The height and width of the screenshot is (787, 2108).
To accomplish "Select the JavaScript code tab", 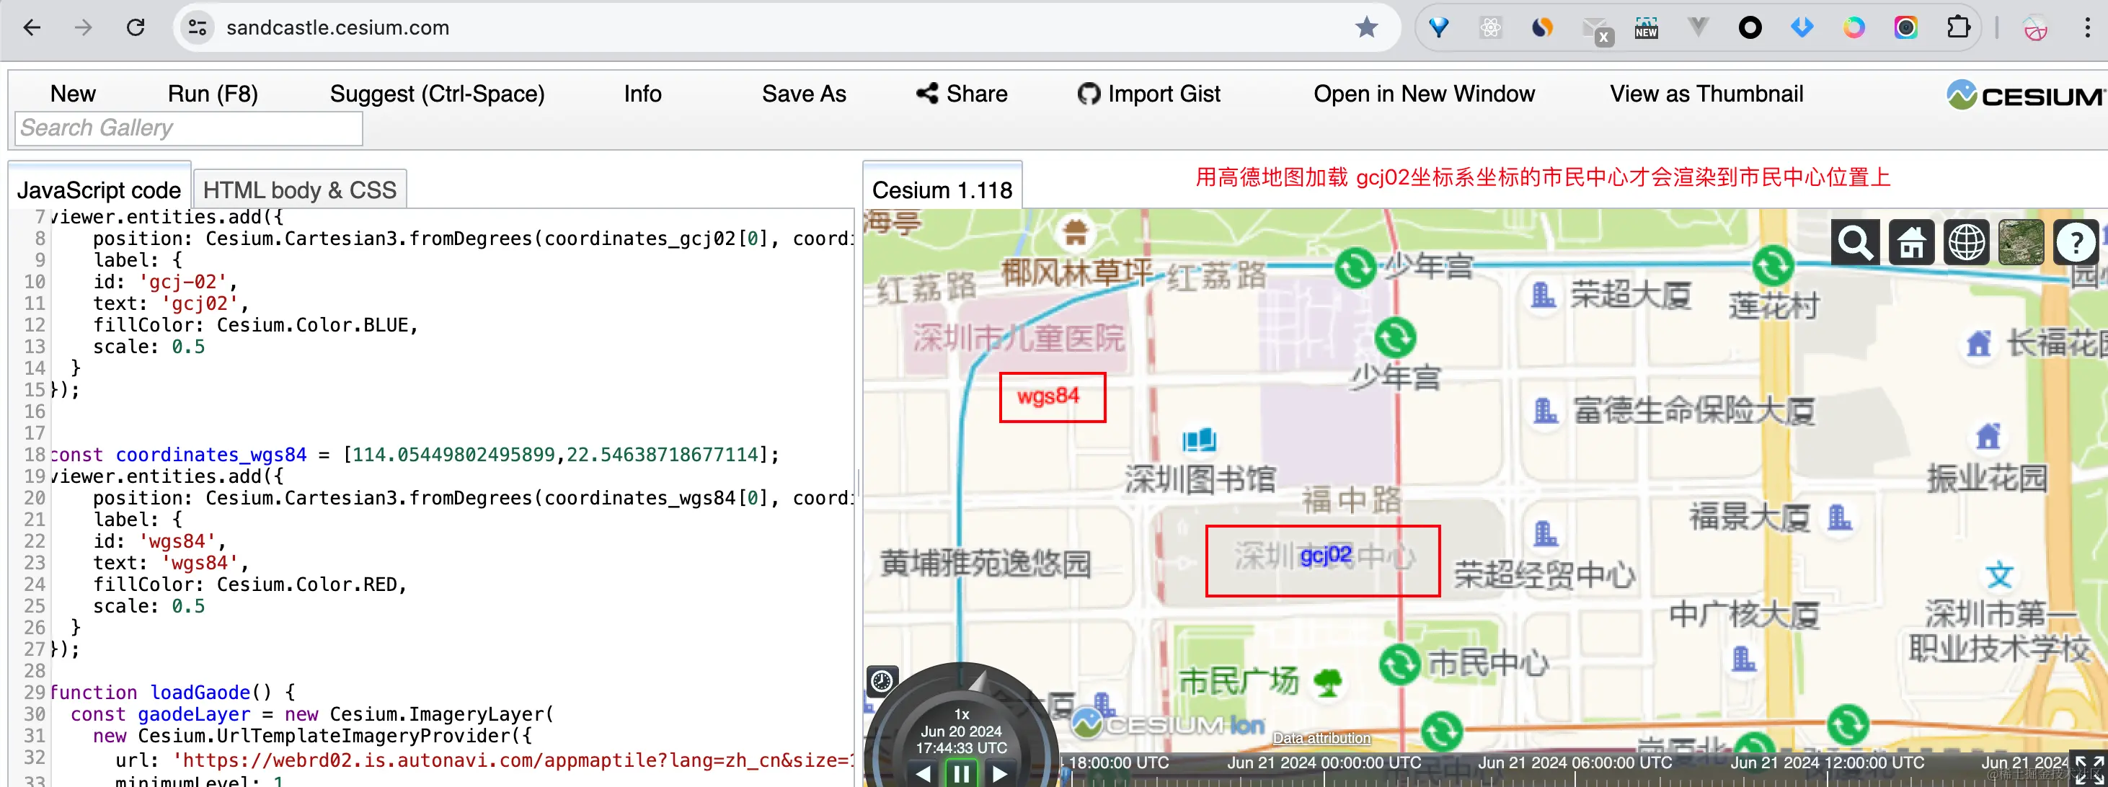I will point(99,190).
